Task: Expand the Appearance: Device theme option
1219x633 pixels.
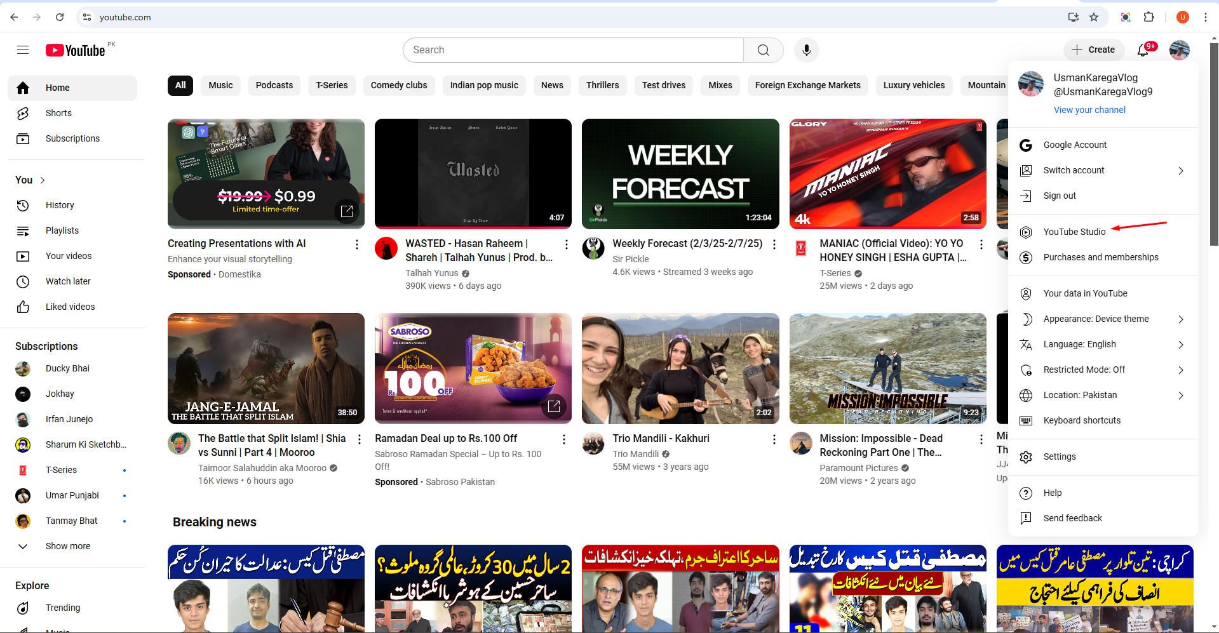Action: [1096, 319]
